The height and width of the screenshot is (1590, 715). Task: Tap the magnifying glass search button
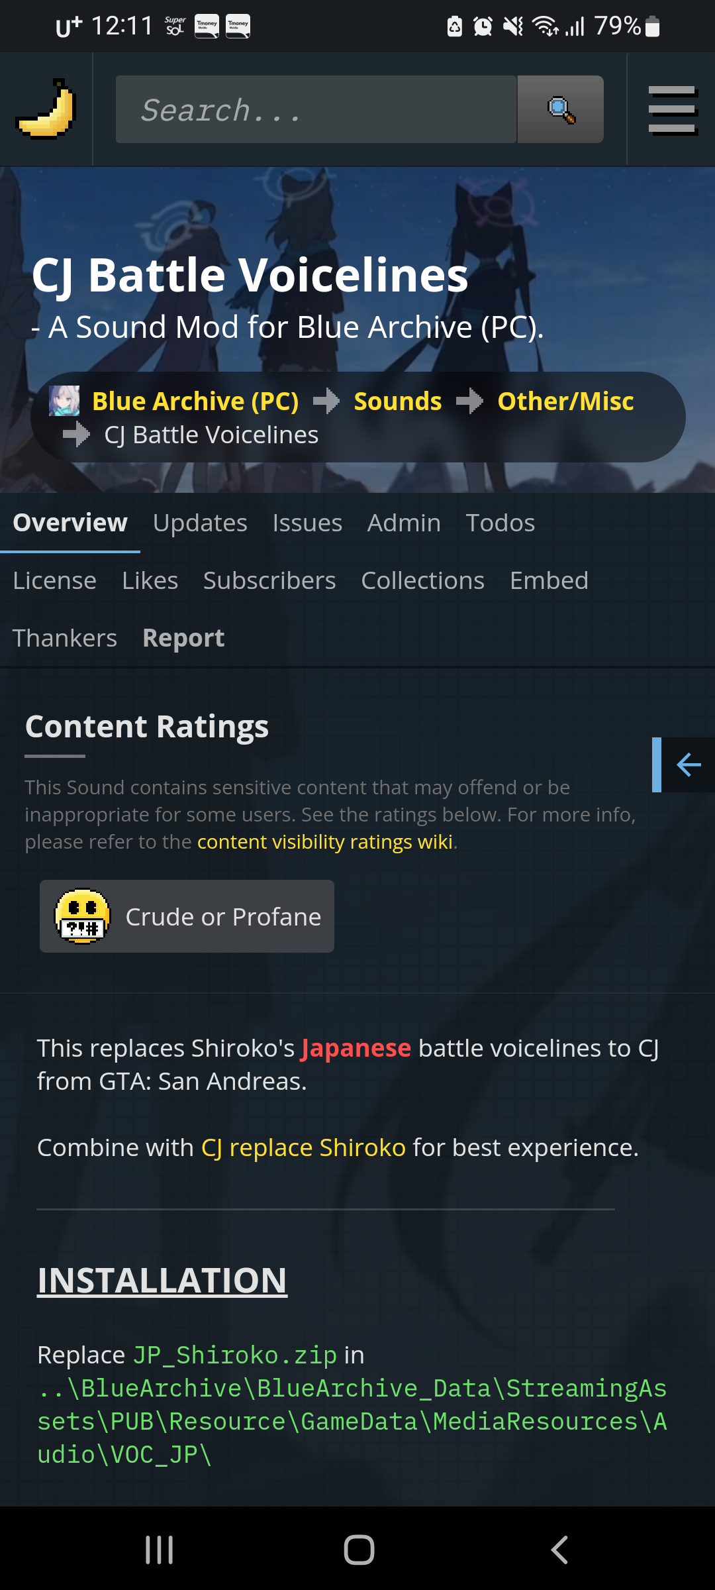click(x=560, y=109)
